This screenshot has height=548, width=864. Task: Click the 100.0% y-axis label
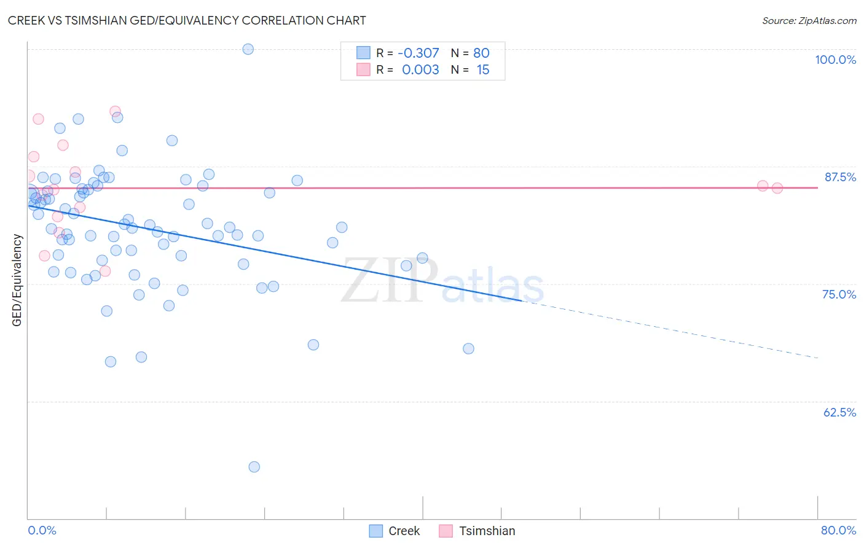click(836, 60)
